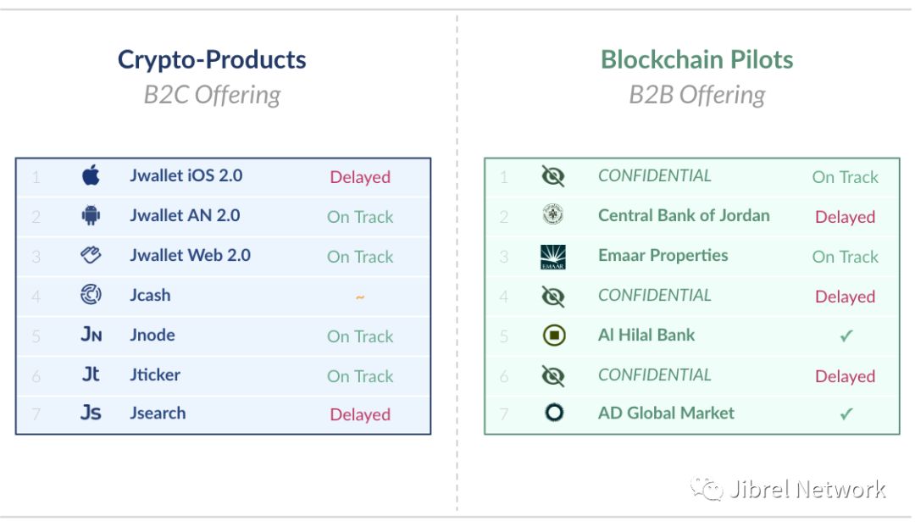Click the Crypto-Products heading
915x527 pixels.
point(212,59)
